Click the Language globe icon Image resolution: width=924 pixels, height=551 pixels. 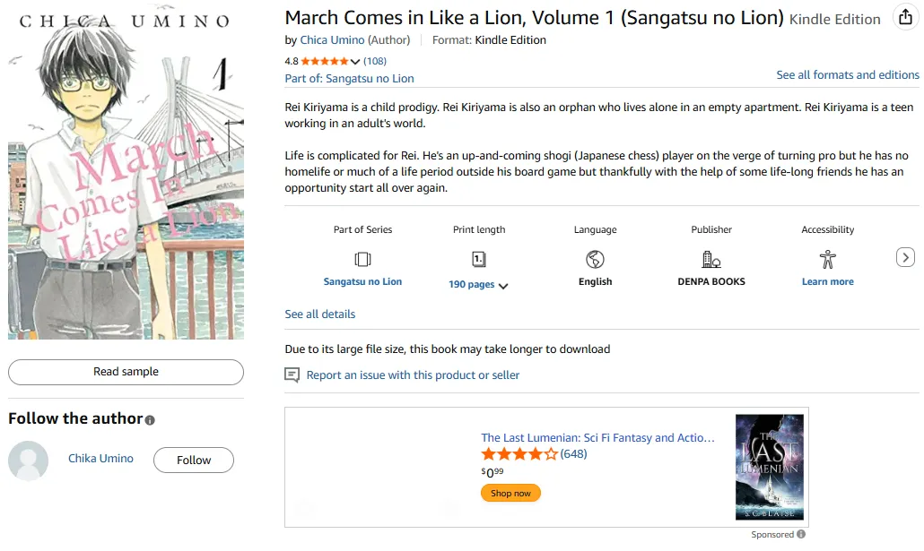click(x=595, y=260)
